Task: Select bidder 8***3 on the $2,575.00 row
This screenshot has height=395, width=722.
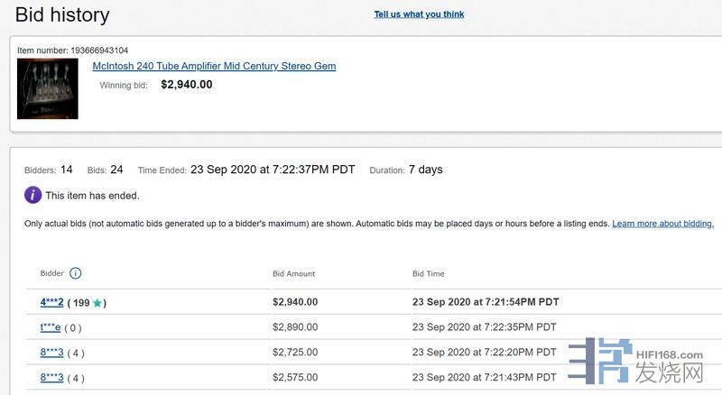Action: coord(51,378)
